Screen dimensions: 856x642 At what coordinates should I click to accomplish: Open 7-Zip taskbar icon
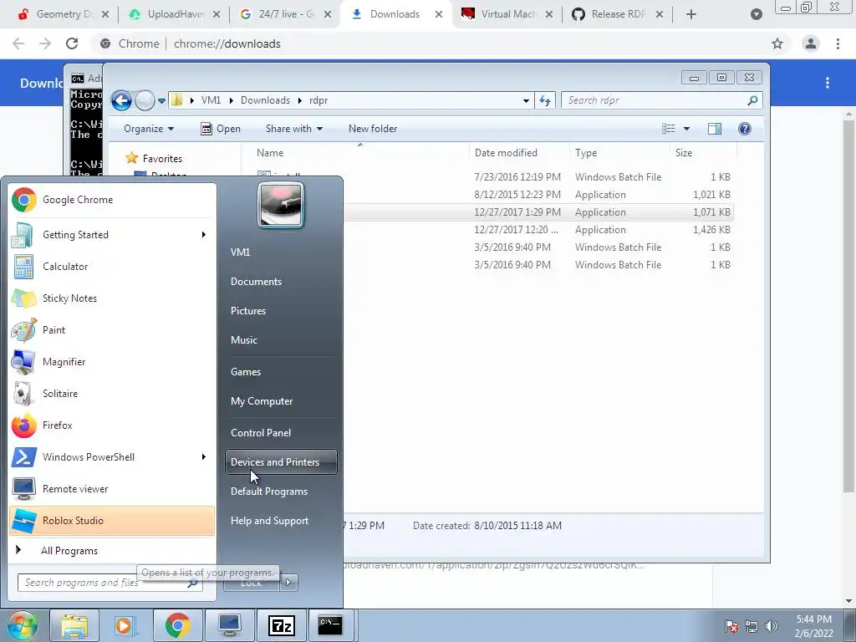tap(281, 625)
